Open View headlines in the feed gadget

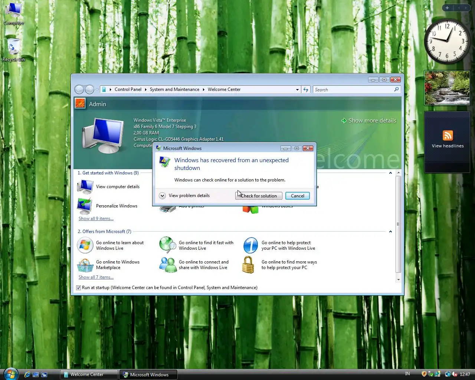[x=448, y=146]
